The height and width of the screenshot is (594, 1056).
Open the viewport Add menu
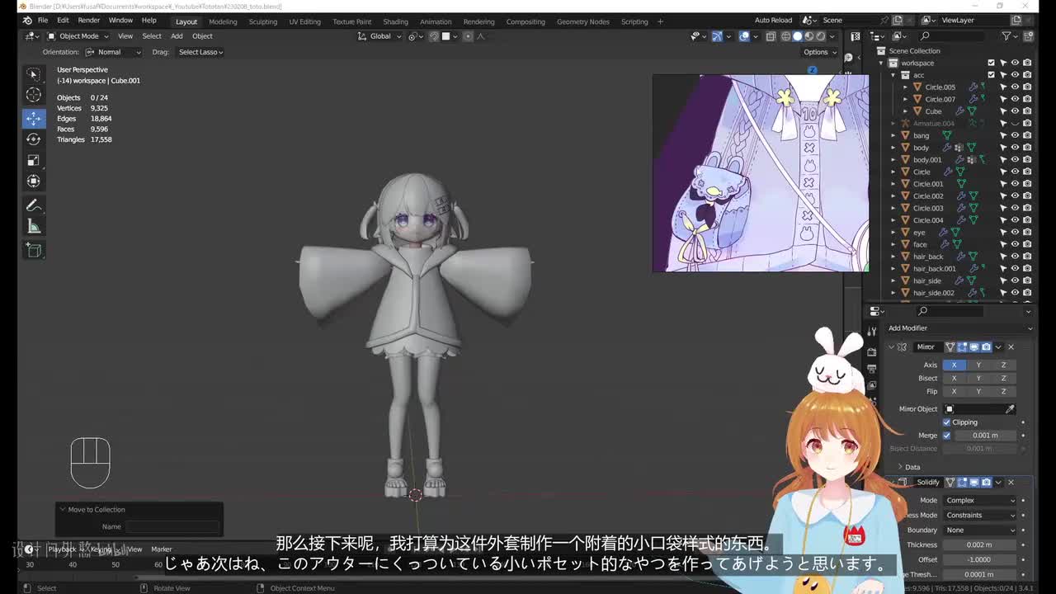pyautogui.click(x=177, y=36)
